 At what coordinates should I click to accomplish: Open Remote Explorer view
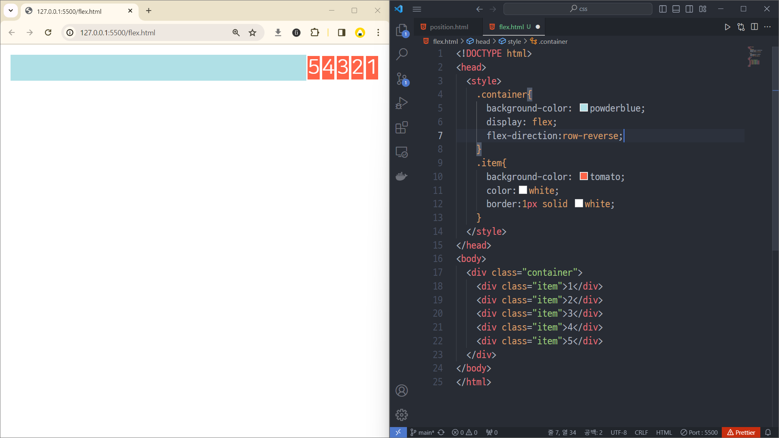[x=401, y=152]
